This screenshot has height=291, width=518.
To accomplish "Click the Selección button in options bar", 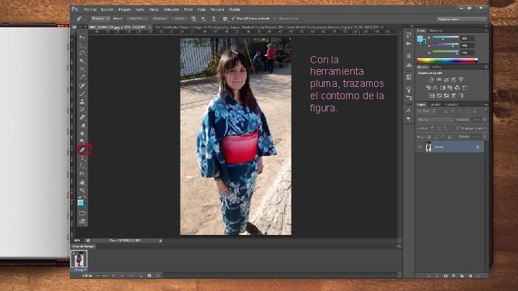I will (x=136, y=19).
